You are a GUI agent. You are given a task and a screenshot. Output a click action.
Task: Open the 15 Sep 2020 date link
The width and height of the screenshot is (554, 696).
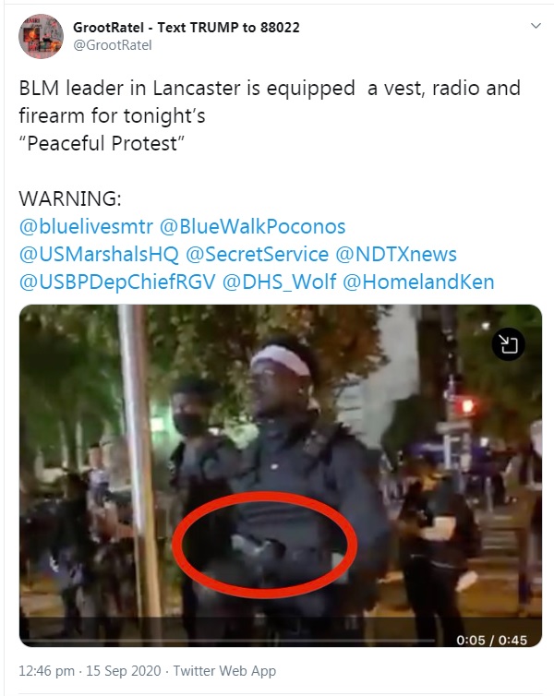click(x=124, y=671)
